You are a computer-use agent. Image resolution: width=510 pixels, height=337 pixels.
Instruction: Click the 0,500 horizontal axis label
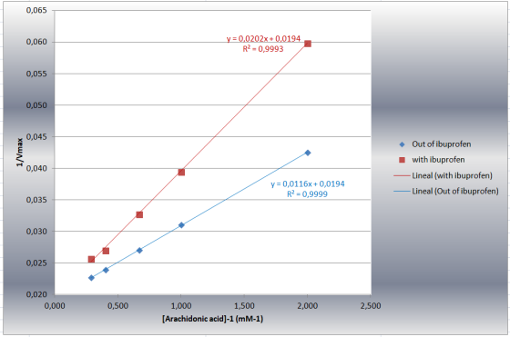(117, 306)
